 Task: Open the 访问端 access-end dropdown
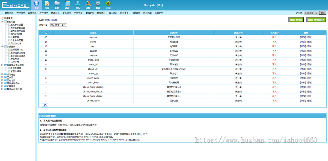pyautogui.click(x=311, y=13)
